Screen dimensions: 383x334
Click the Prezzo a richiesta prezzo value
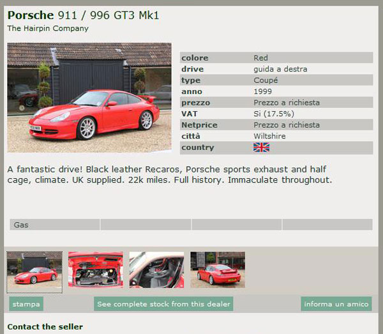(x=287, y=103)
